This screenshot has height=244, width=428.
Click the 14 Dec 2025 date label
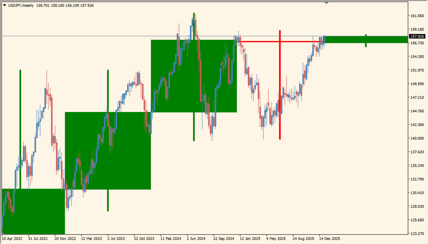(x=329, y=238)
